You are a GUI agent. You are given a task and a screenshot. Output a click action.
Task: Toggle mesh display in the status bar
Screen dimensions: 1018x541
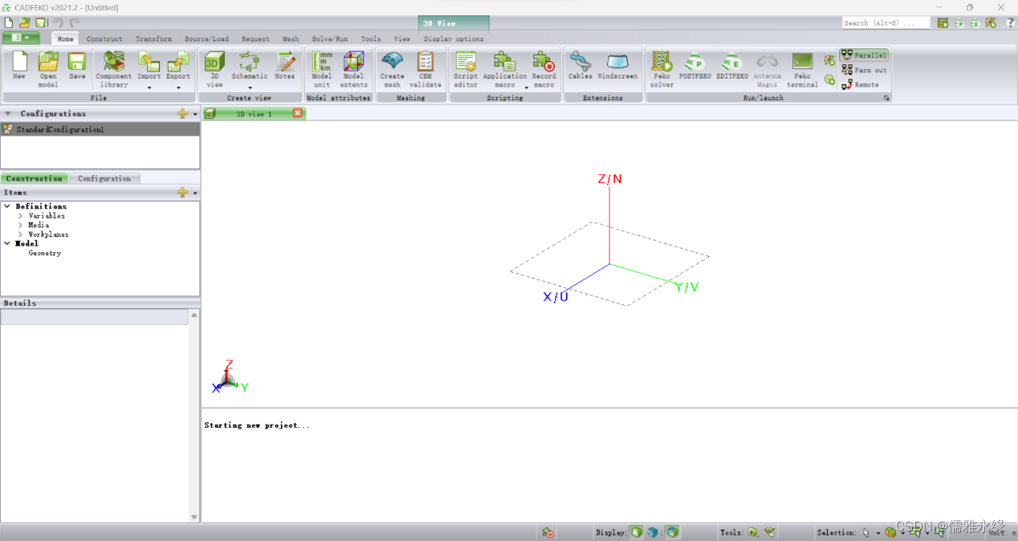(653, 532)
